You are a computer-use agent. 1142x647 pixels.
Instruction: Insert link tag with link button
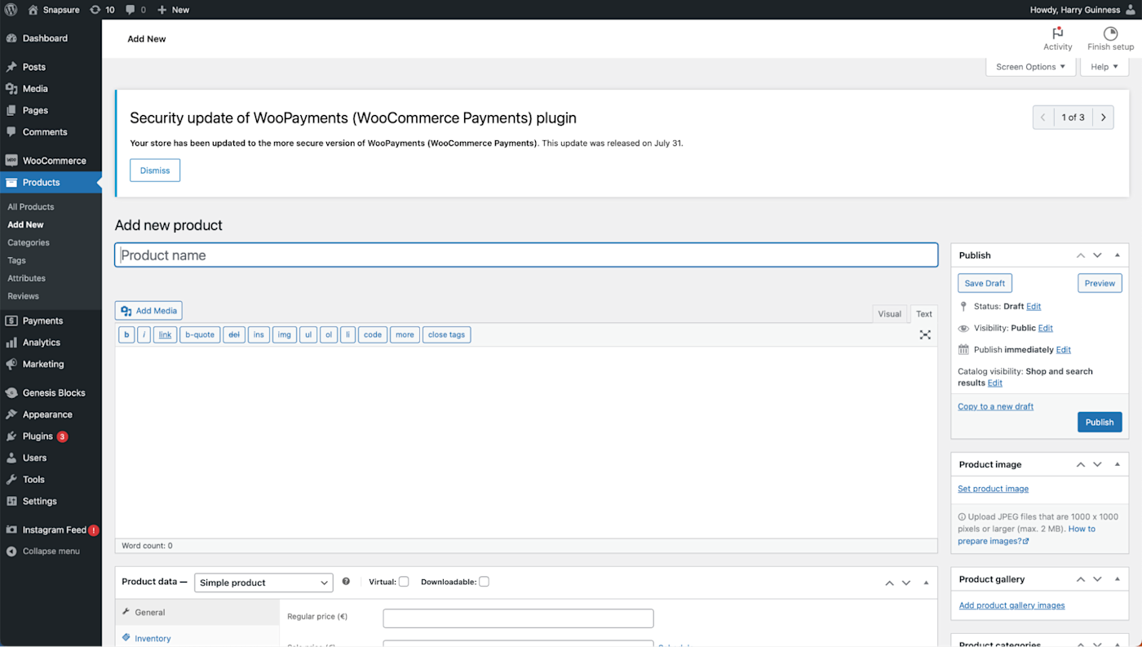tap(165, 335)
